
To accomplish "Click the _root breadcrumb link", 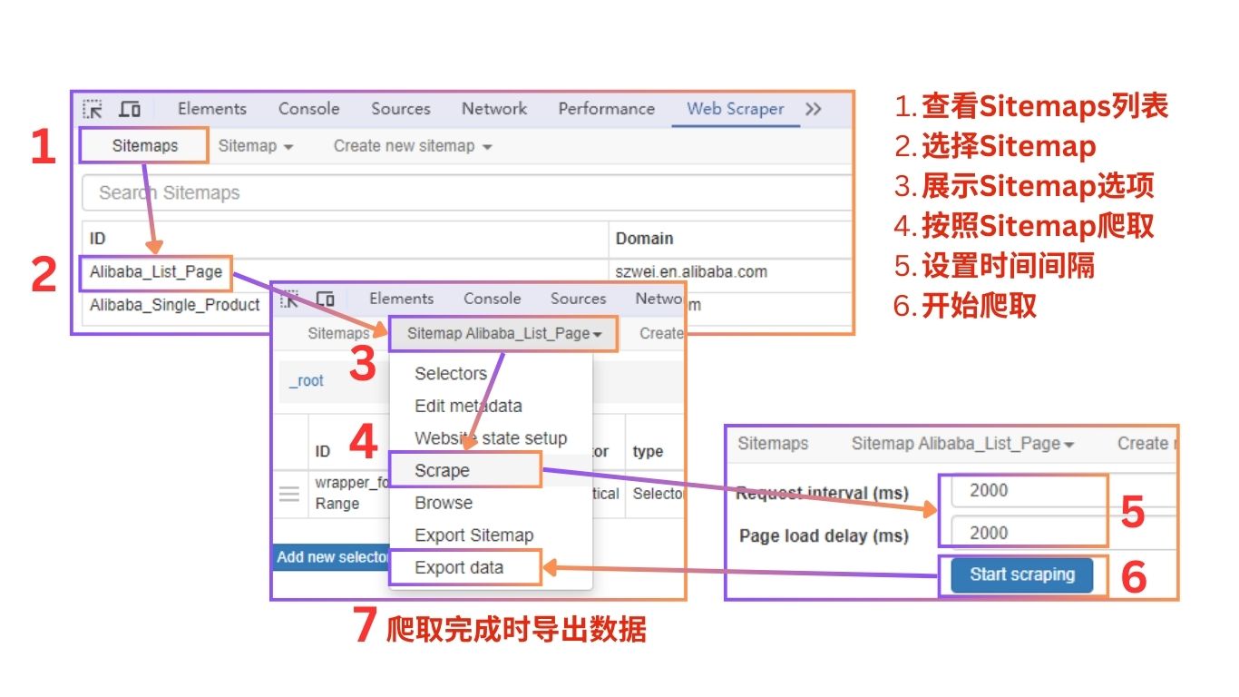I will pyautogui.click(x=306, y=381).
